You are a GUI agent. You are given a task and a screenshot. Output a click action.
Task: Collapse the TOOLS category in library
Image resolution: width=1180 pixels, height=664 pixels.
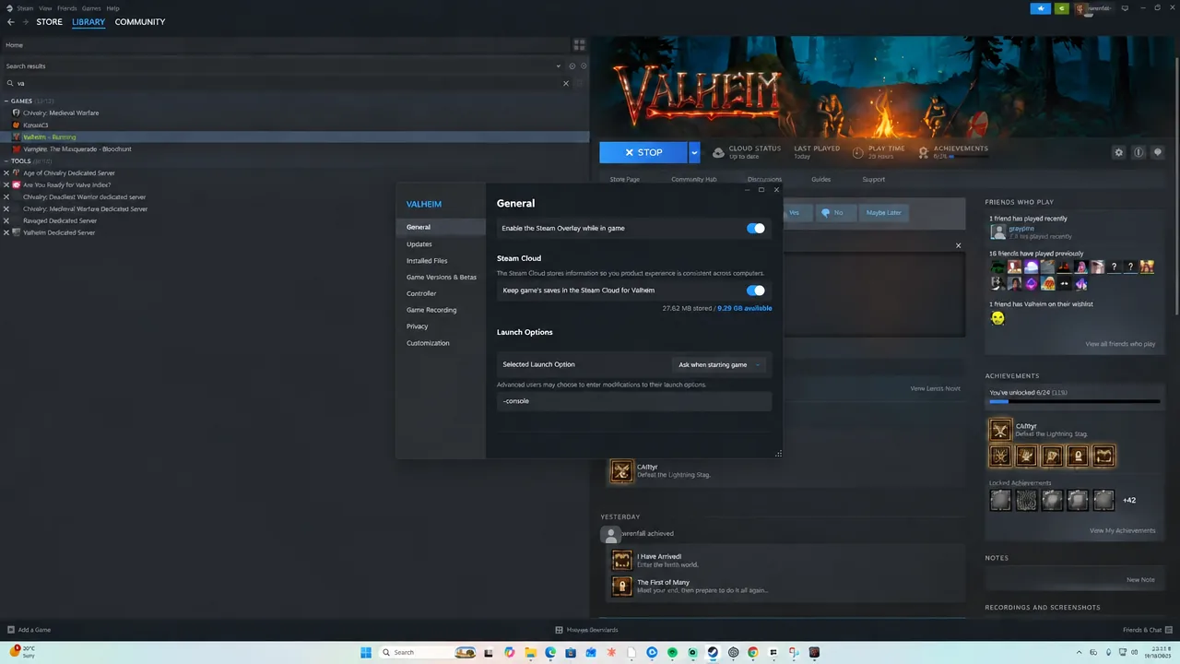[7, 160]
